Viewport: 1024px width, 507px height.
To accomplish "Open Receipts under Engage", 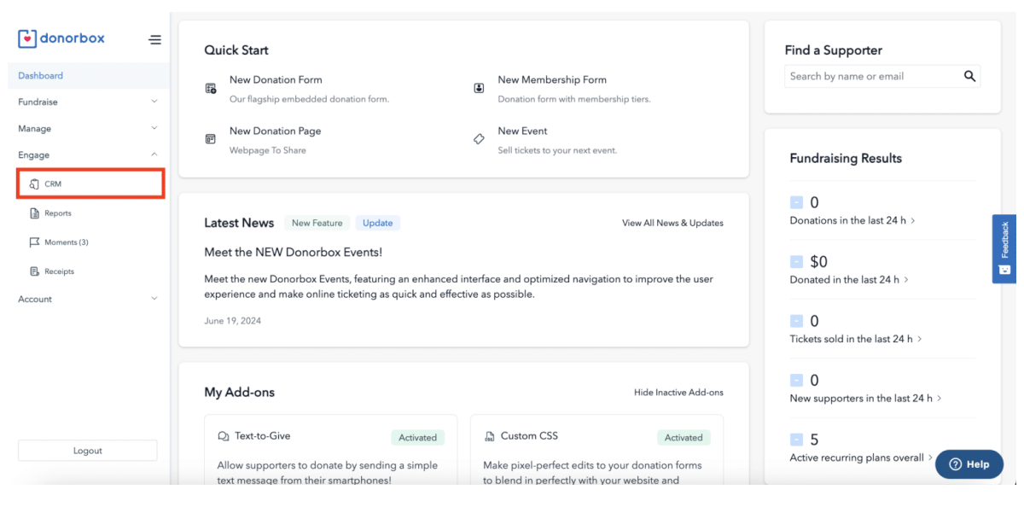I will [60, 271].
